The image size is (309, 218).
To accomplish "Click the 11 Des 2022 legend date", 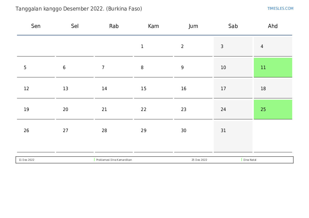I will 26,160.
